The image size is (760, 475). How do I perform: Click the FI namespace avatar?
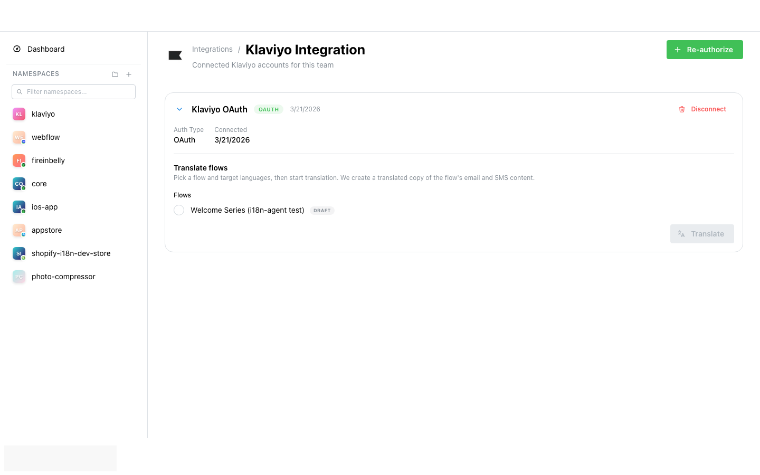[19, 160]
